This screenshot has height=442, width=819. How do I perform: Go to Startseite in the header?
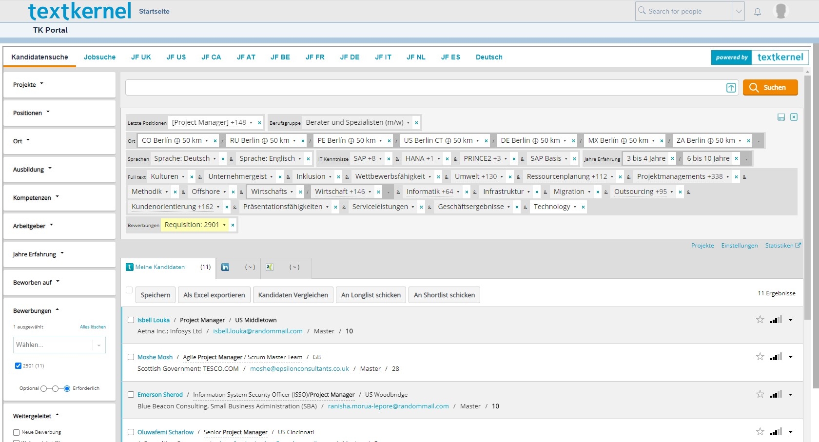[154, 11]
